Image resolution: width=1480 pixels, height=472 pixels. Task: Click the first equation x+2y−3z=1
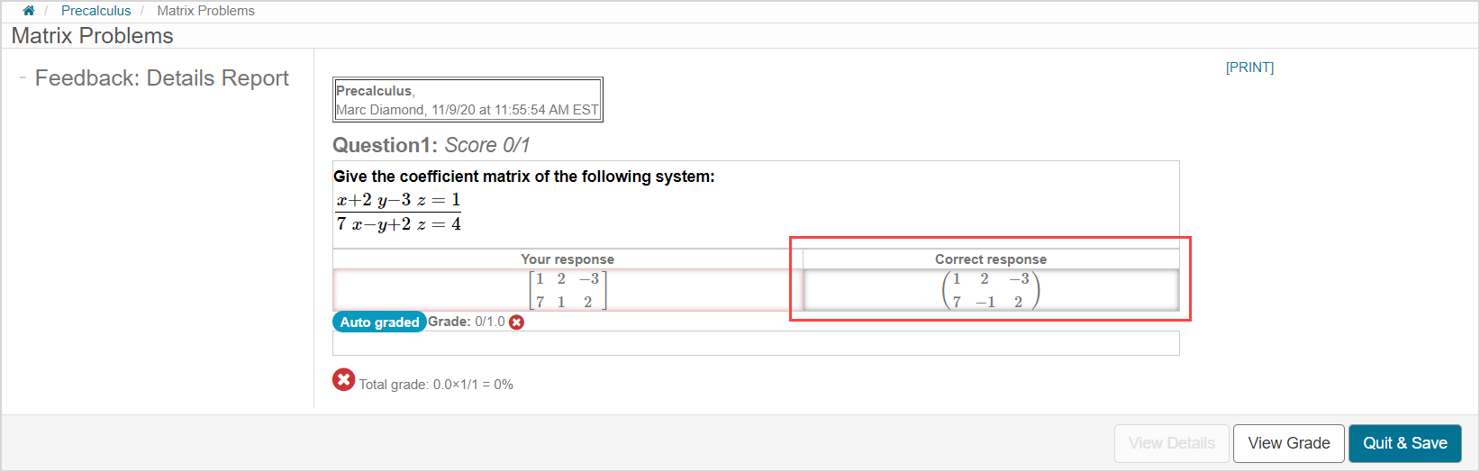(398, 200)
